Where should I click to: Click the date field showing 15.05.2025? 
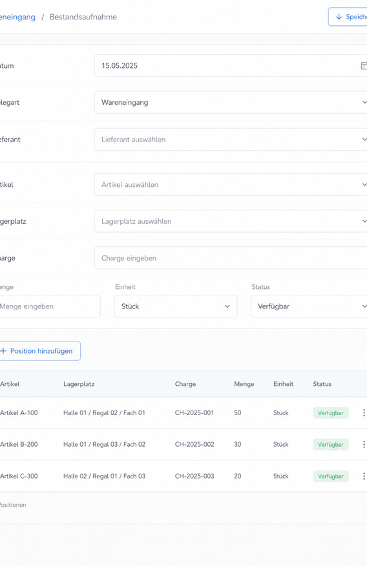coord(231,65)
